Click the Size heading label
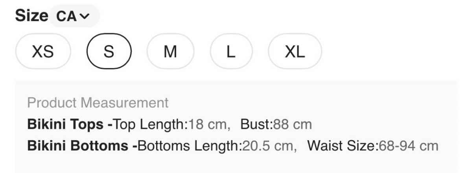 [x=31, y=16]
